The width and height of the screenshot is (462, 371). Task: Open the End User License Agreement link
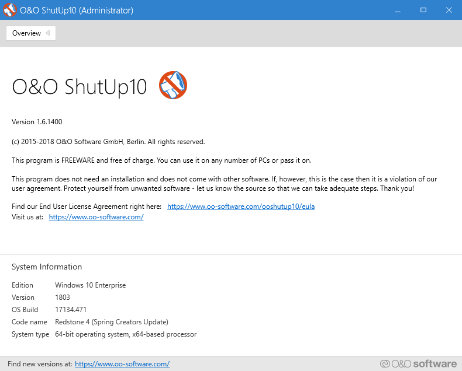[x=241, y=206]
